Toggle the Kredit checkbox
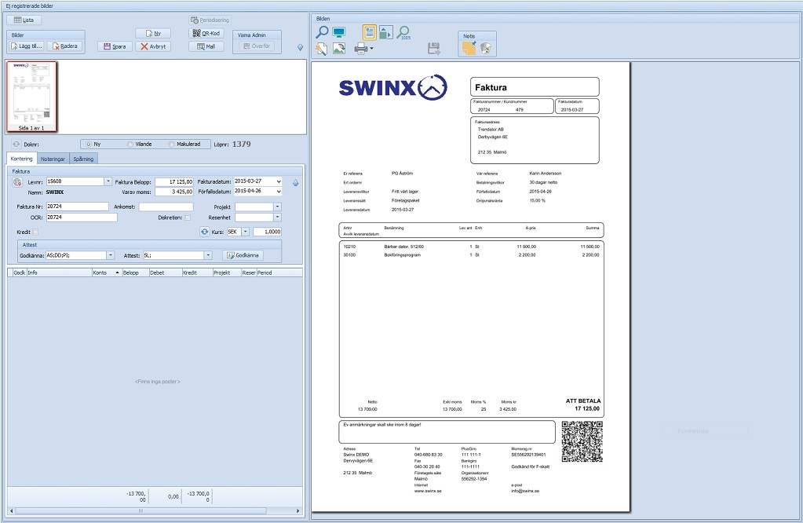Viewport: 803px width, 523px height. pos(35,232)
